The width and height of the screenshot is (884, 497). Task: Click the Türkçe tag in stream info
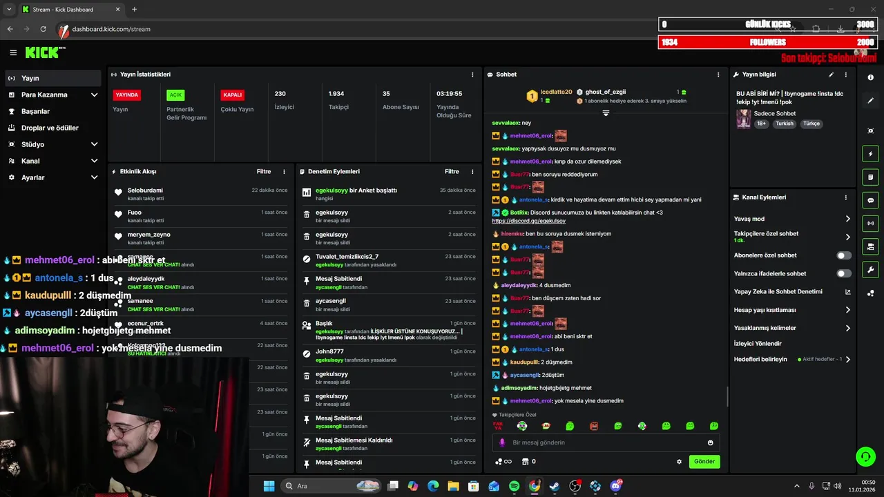coord(811,124)
